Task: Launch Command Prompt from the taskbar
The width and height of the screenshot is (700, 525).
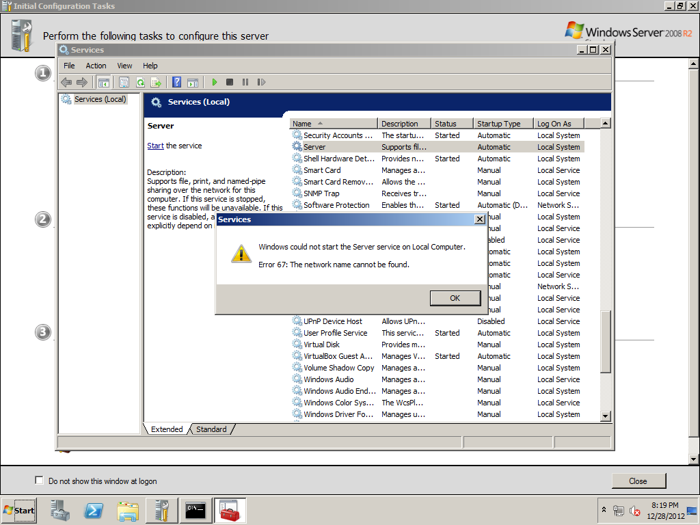Action: (196, 510)
